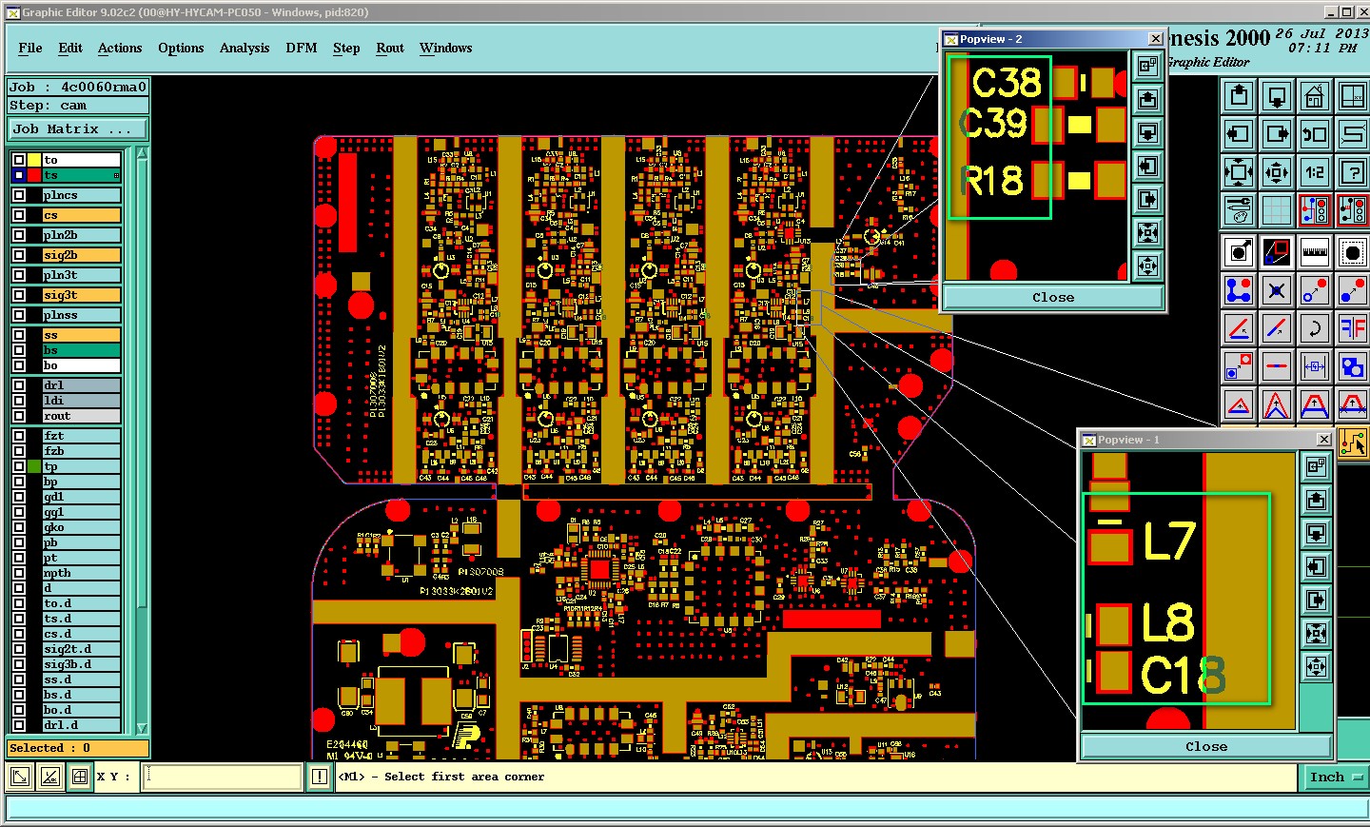The height and width of the screenshot is (827, 1370).
Task: Click the rotate arrow tool icon
Action: [1315, 328]
